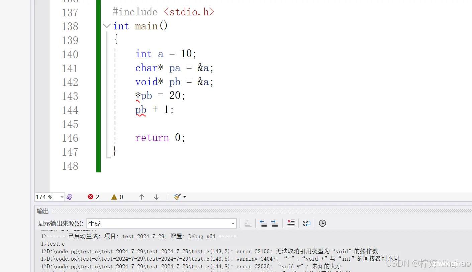This screenshot has width=472, height=272.
Task: Open the output source combo box showing 生成
Action: coord(161,224)
